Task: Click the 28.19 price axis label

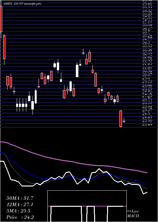Action: point(147,89)
